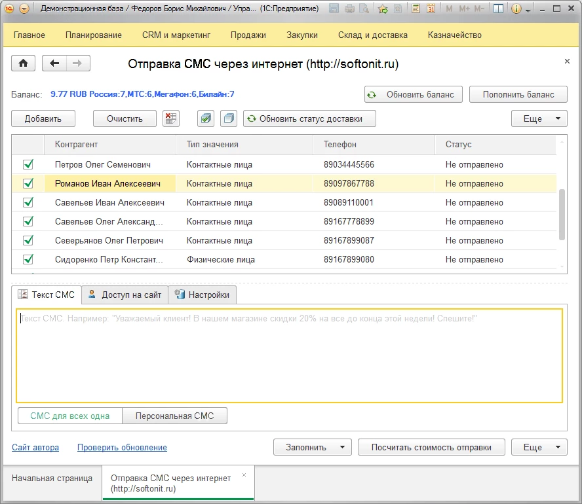
Task: Check all rows using green checkmarks icon
Action: [206, 118]
